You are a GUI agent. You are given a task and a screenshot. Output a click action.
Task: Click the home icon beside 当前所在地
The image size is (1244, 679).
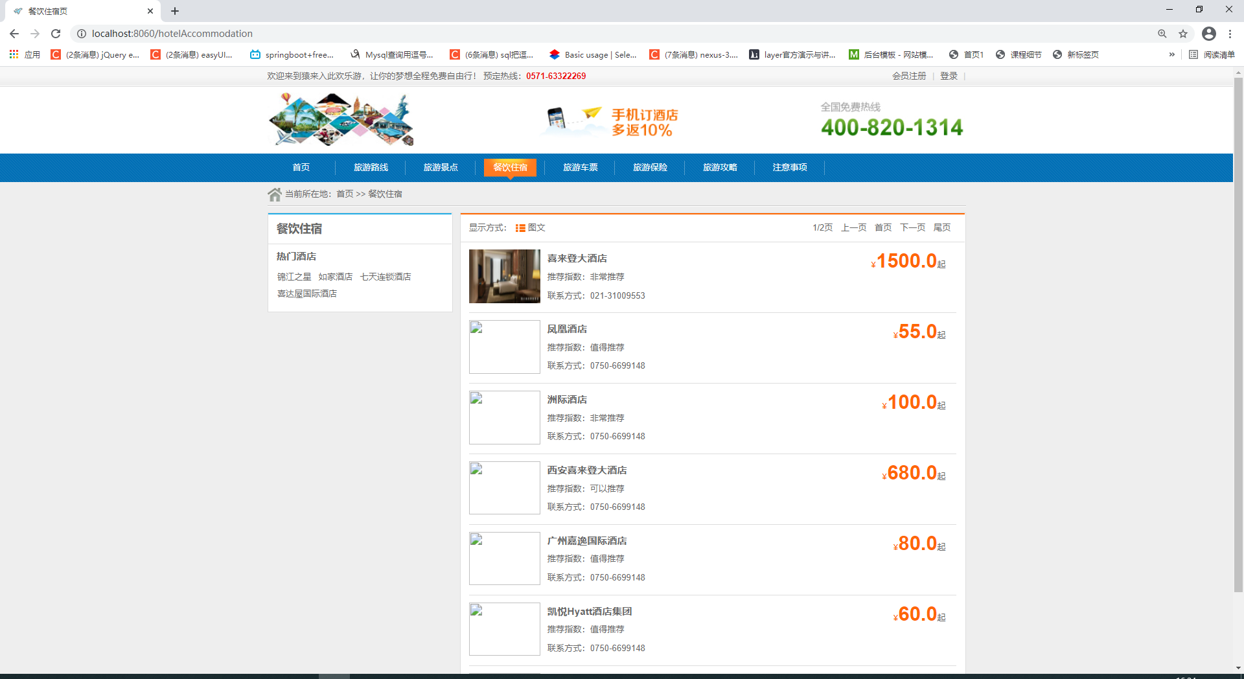(x=275, y=194)
